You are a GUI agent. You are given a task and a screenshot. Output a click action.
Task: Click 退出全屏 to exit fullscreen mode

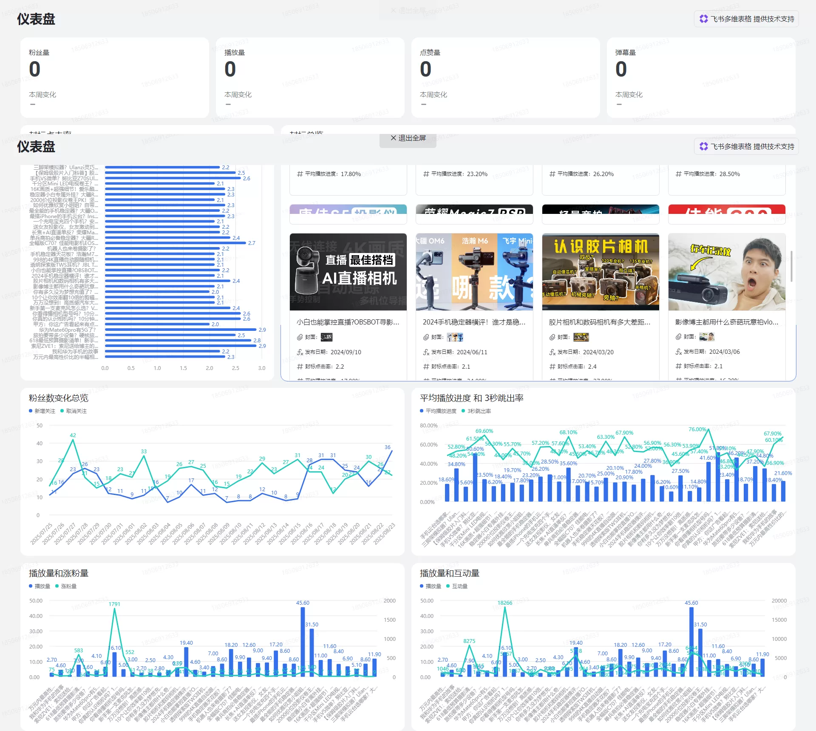coord(408,138)
